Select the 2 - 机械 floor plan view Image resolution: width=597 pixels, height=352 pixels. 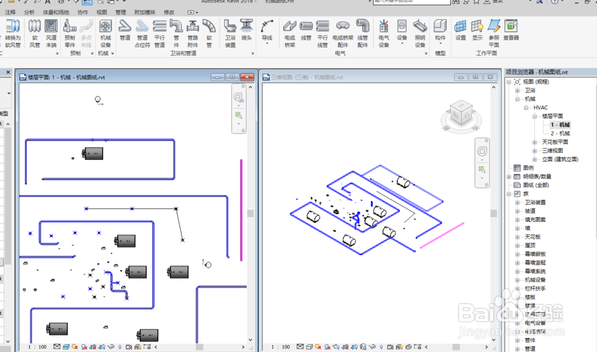coord(560,134)
